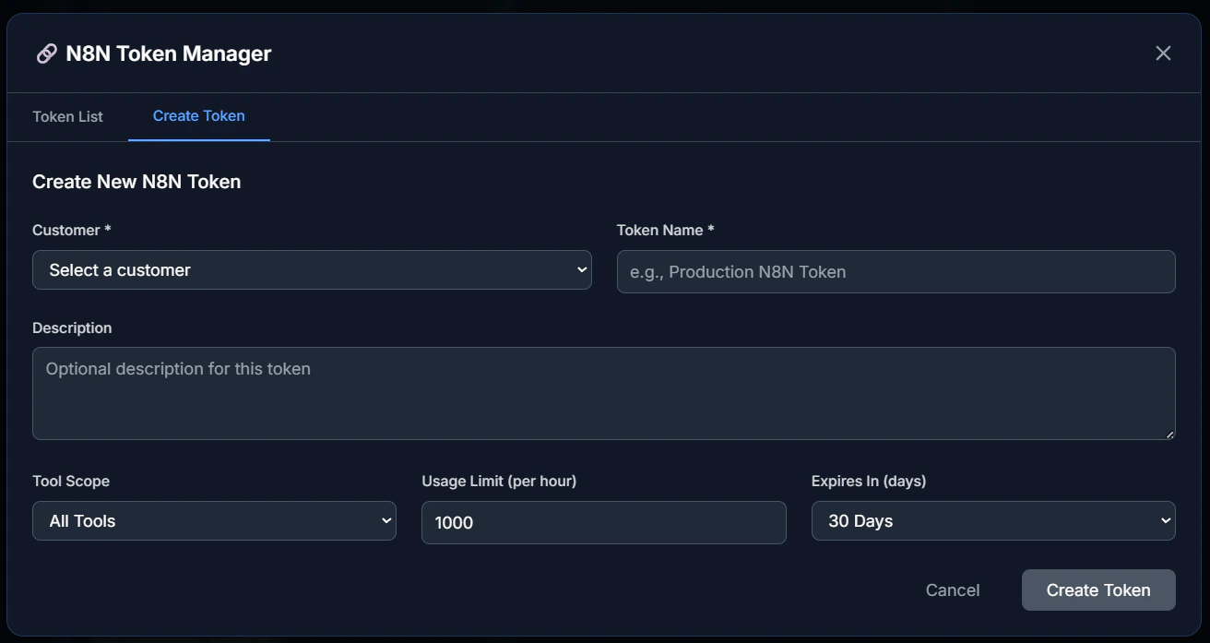Focus the Token Name input field
Screen dimensions: 1210x643
click(896, 271)
